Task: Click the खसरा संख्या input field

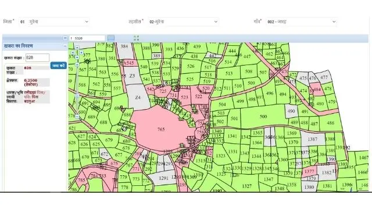Action: click(x=37, y=57)
